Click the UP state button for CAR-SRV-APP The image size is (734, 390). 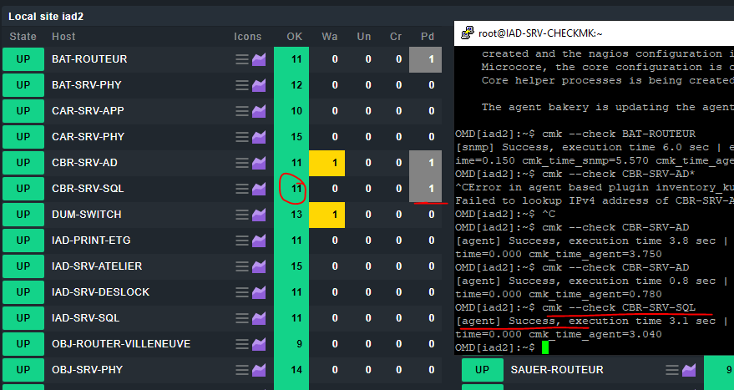click(23, 111)
